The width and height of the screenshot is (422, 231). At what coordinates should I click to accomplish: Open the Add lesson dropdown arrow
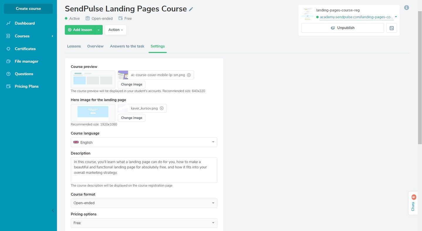pos(99,30)
